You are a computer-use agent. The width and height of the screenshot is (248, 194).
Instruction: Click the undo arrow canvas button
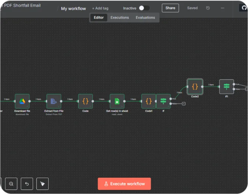(27, 184)
